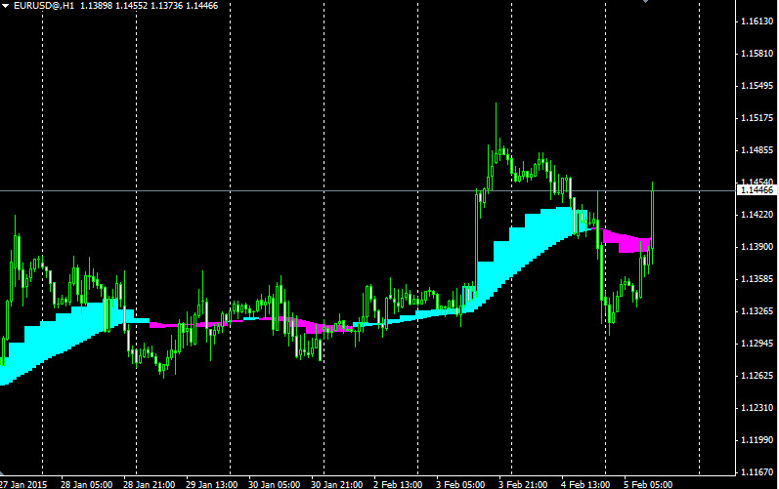Click the 30 Jan 21:00 time label
Screen dimensions: 779x489
[x=337, y=484]
